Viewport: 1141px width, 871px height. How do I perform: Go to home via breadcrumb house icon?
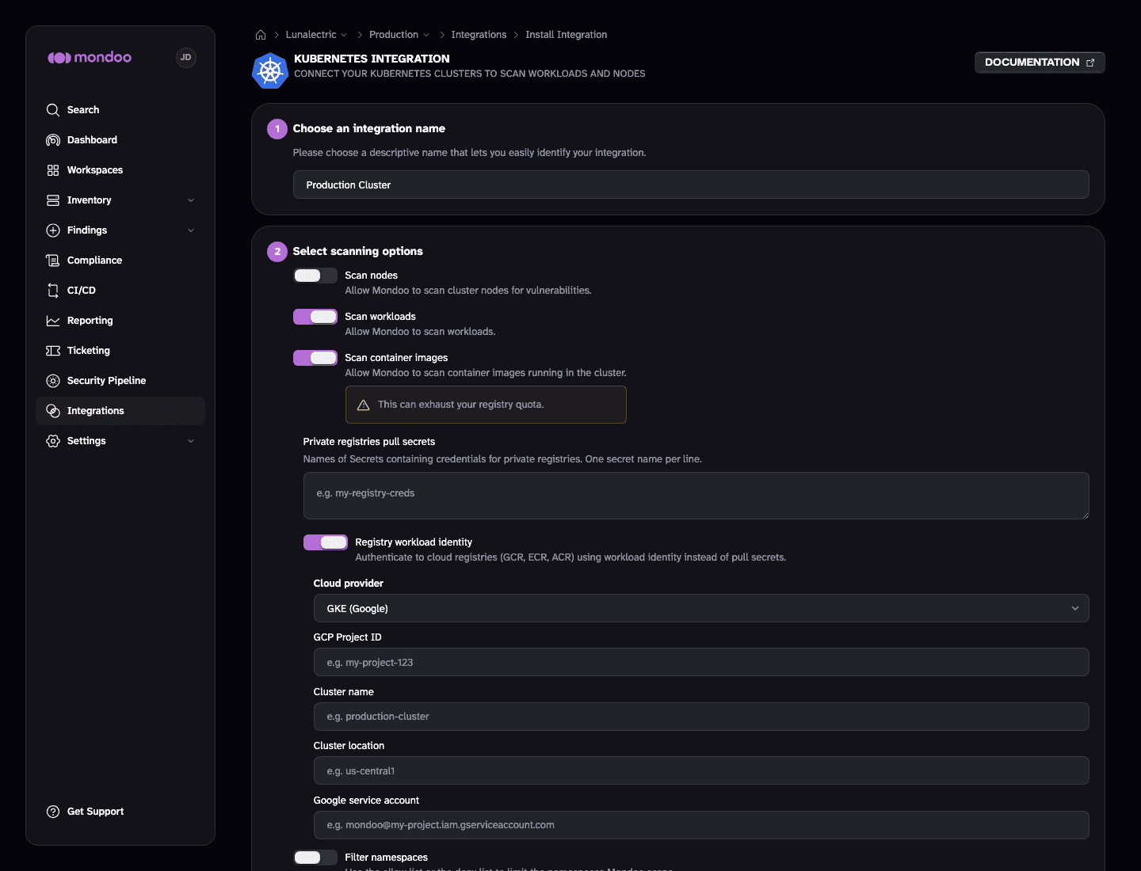(x=261, y=35)
